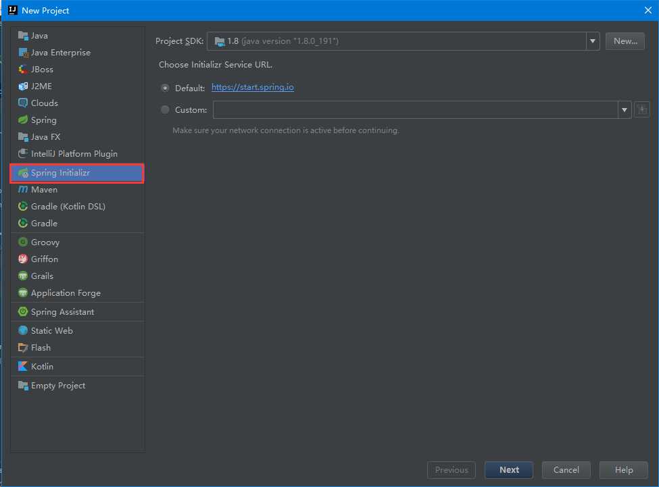The width and height of the screenshot is (659, 487).
Task: Select the Java Enterprise icon
Action: (23, 53)
